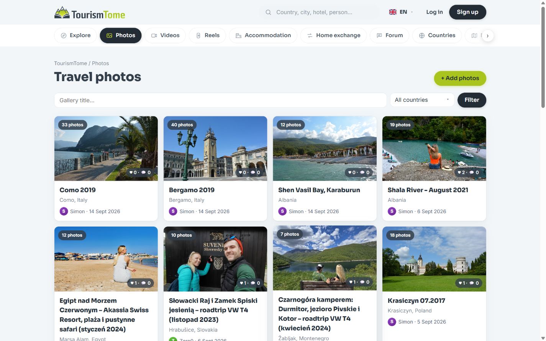The height and width of the screenshot is (341, 546).
Task: Click the TourismTome breadcrumb link
Action: 71,63
